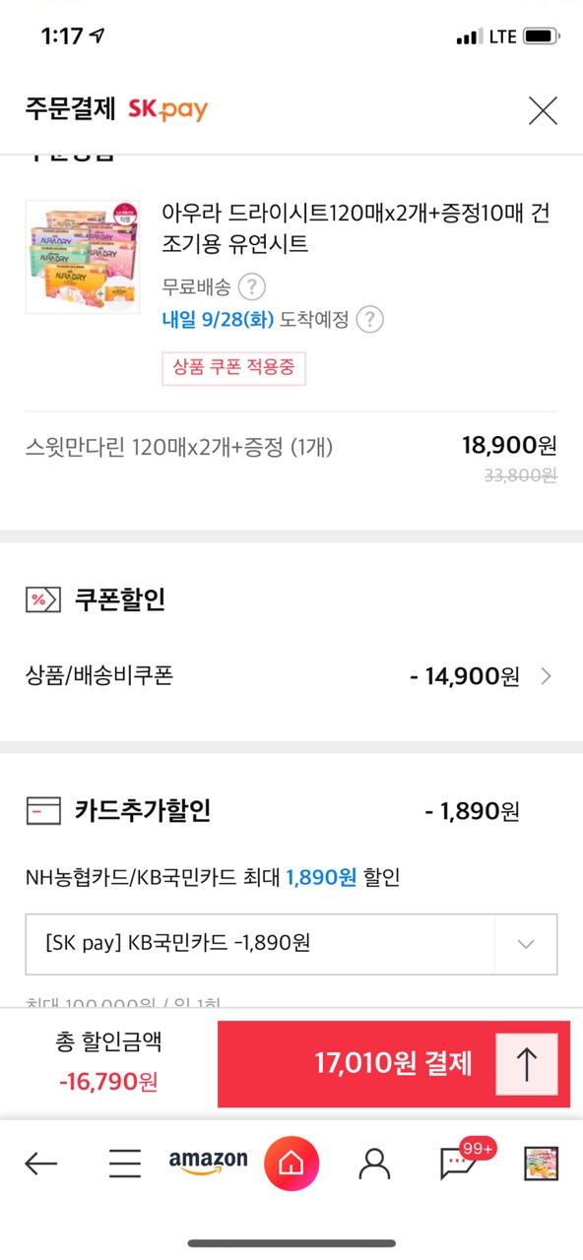Tap the dropdown arrow for card discount

click(526, 943)
